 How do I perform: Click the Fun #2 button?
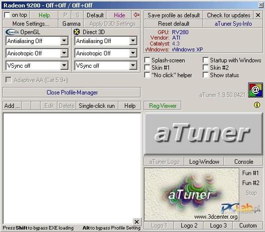pyautogui.click(x=251, y=183)
